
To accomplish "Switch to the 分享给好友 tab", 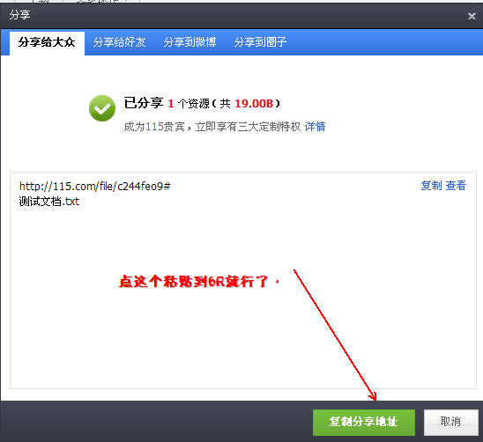I will tap(120, 42).
